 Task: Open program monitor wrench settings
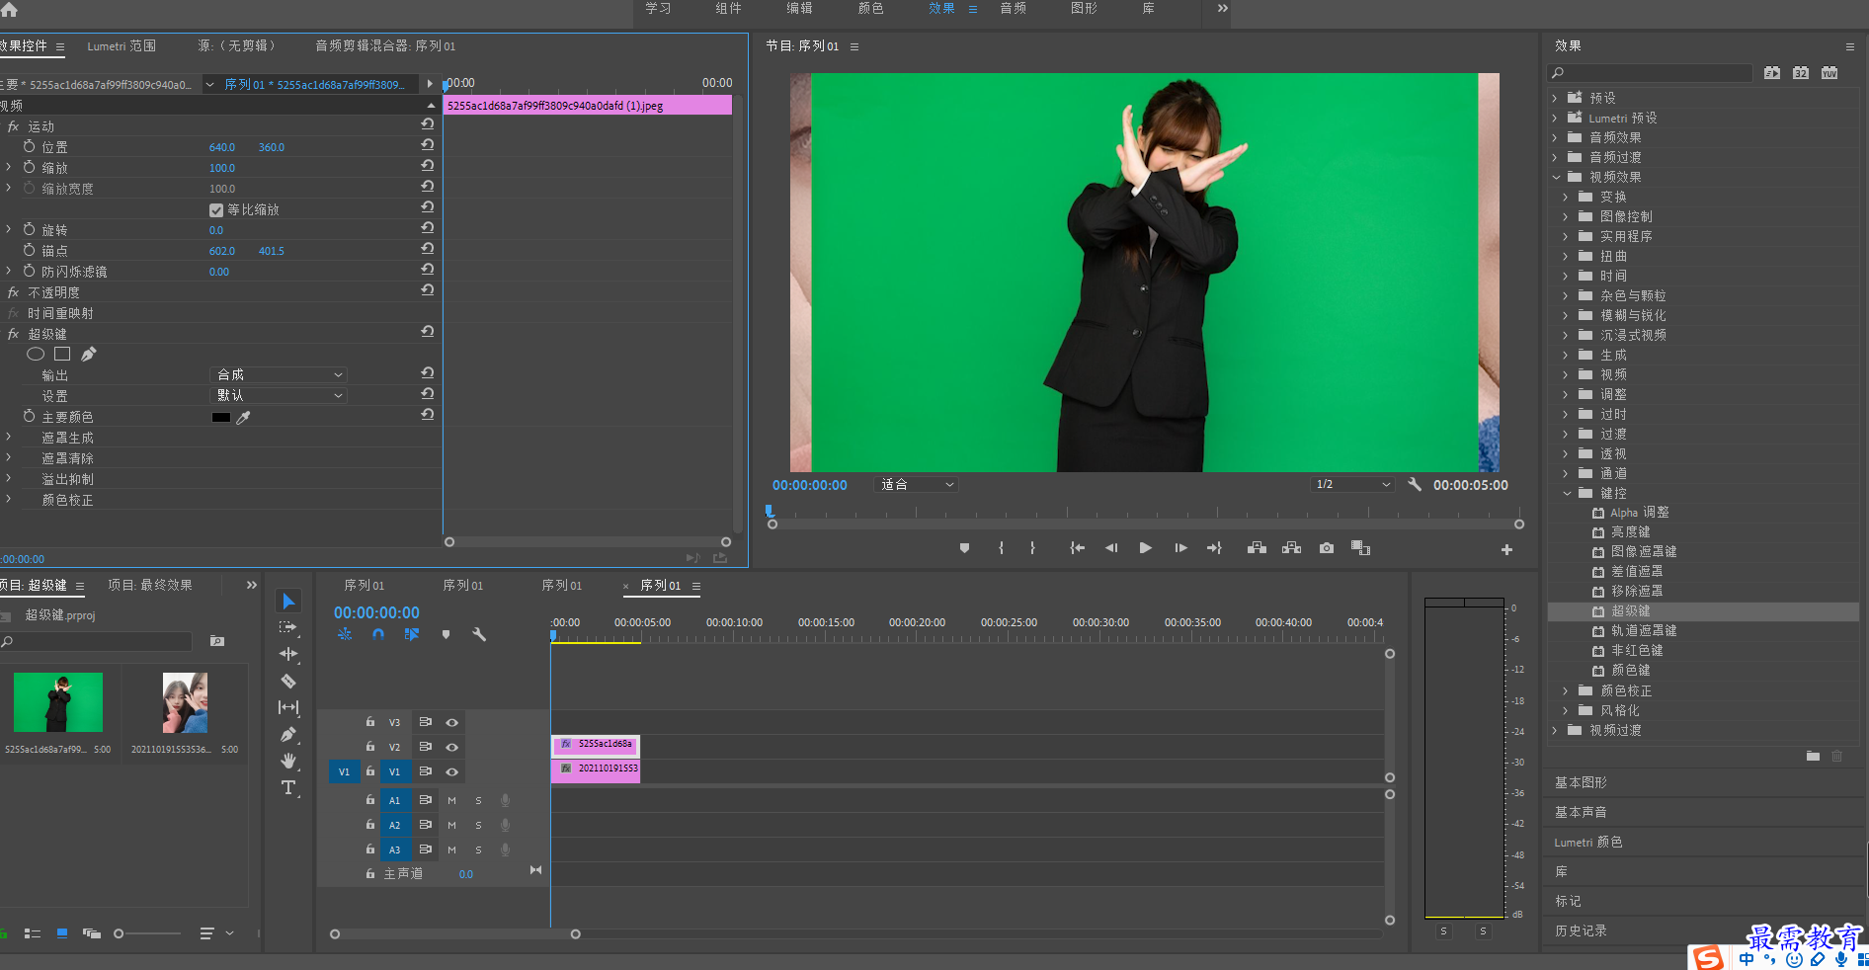click(1415, 484)
